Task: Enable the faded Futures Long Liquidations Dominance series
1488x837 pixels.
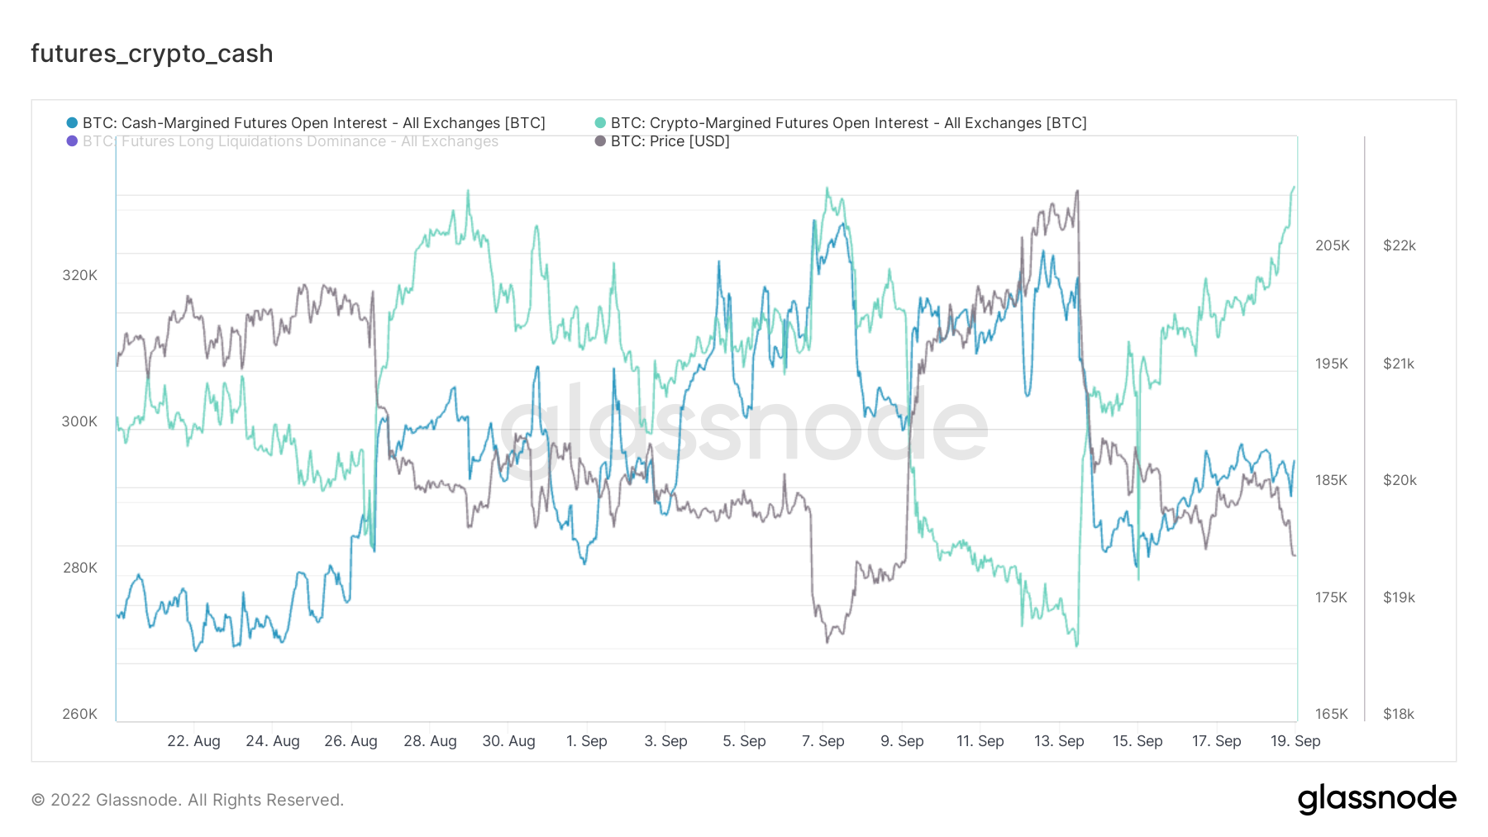Action: coord(290,141)
